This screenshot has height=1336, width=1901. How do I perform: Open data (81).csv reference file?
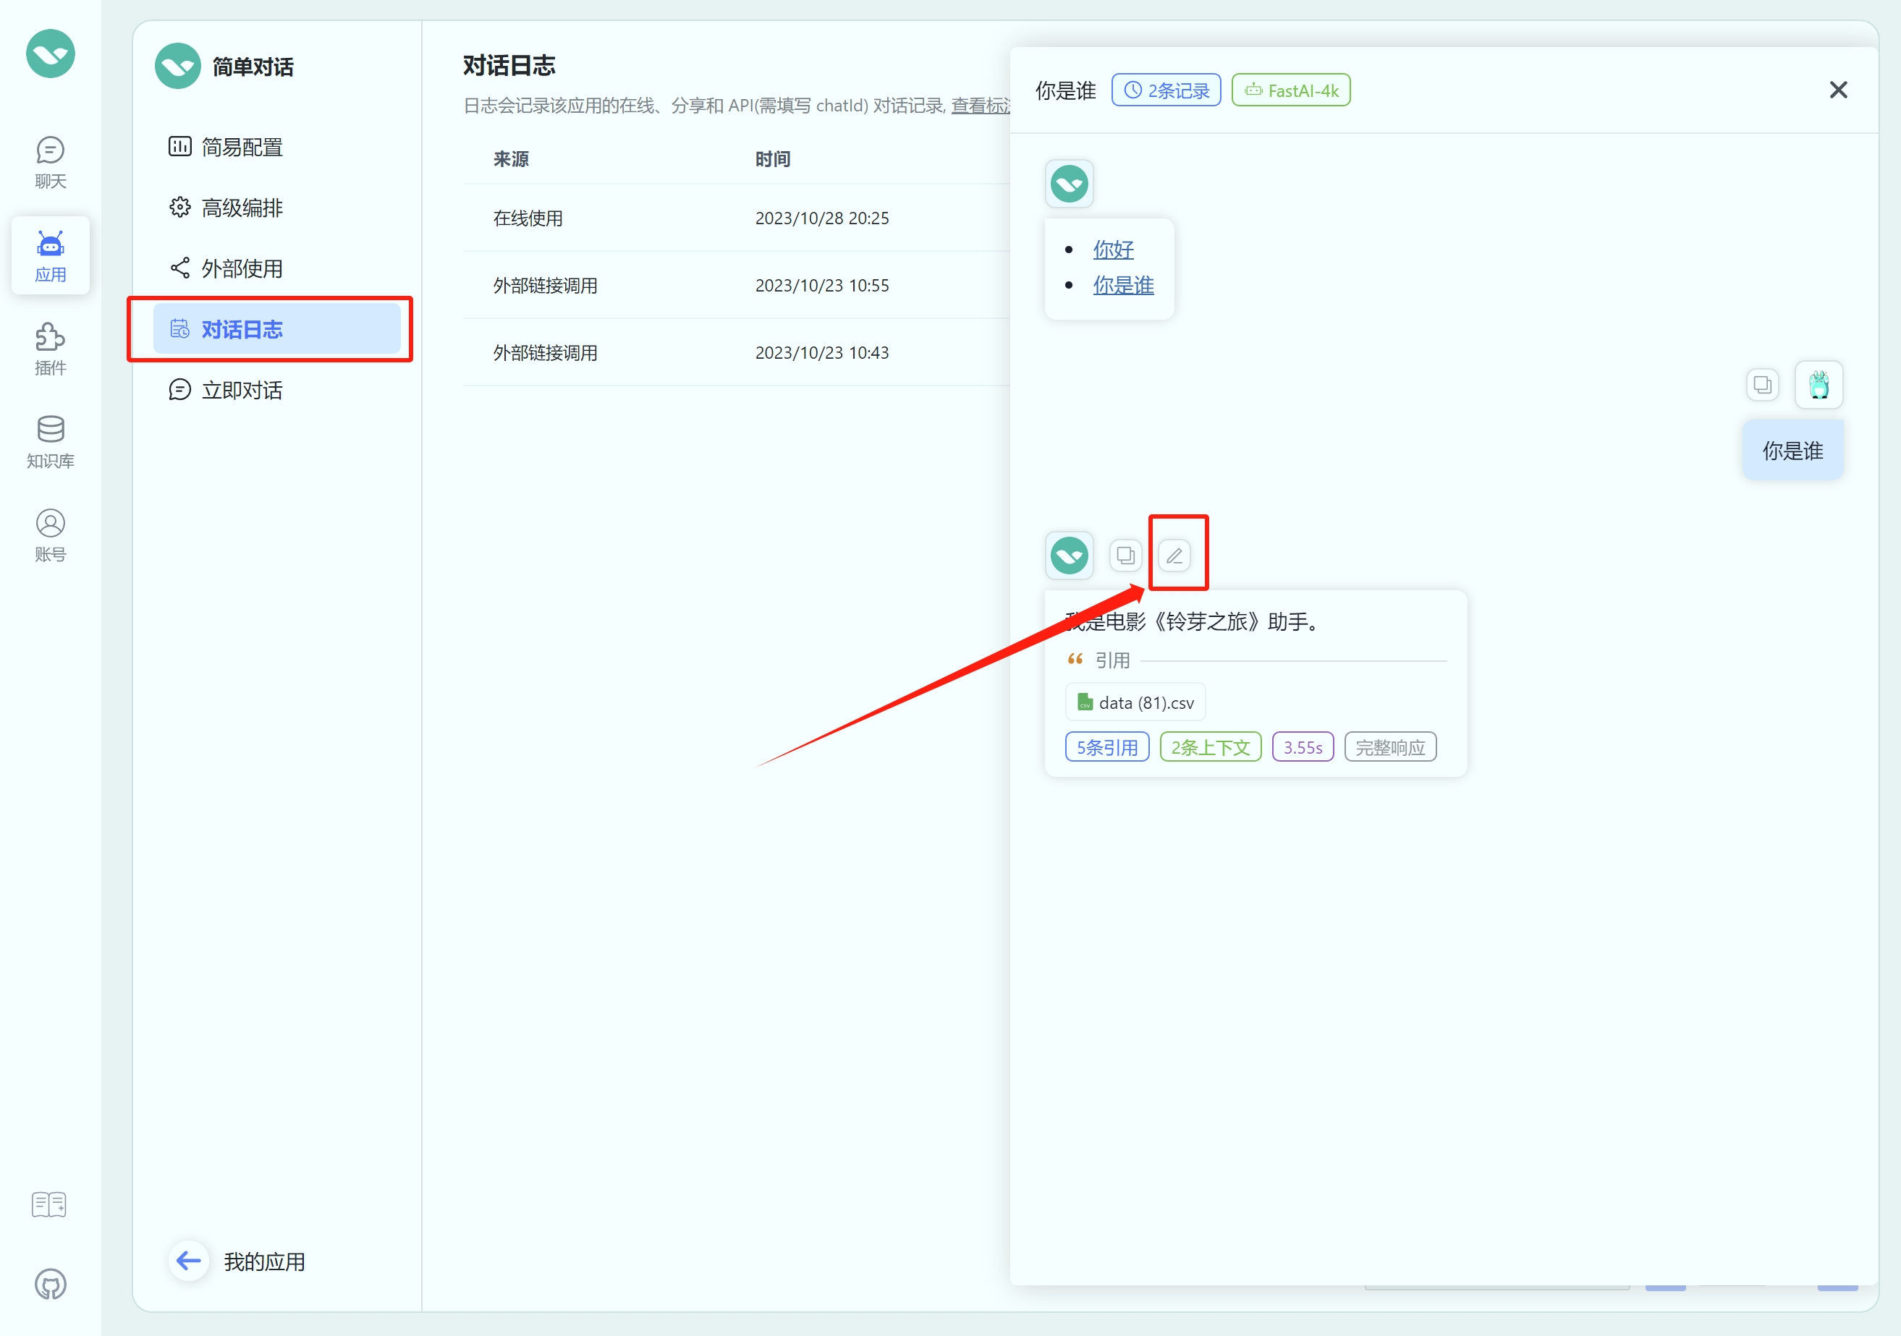[1135, 703]
